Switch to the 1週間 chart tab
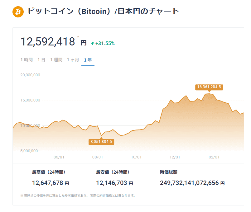This screenshot has height=212, width=251. tap(56, 60)
